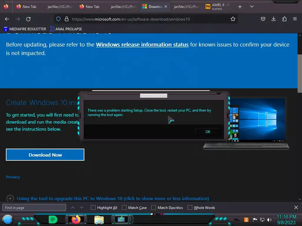The height and width of the screenshot is (226, 302).
Task: Show site security padlock info
Action: coord(67,19)
